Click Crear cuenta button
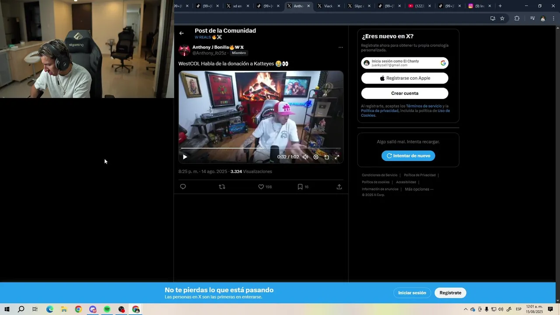 [x=405, y=93]
